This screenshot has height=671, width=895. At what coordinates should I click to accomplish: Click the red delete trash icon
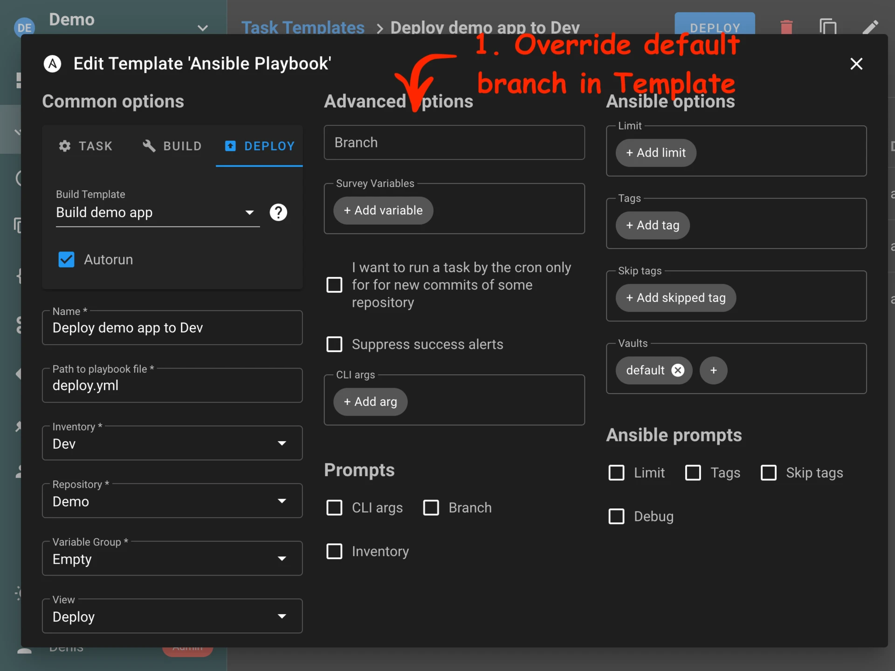786,27
